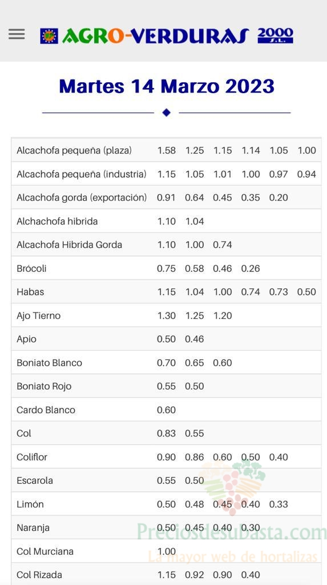Click the Martes 14 Marzo 2023 heading

[x=167, y=86]
